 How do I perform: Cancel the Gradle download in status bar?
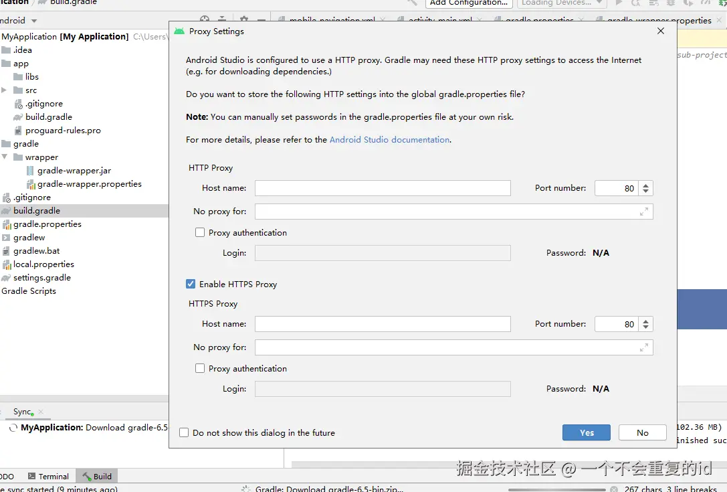614,489
